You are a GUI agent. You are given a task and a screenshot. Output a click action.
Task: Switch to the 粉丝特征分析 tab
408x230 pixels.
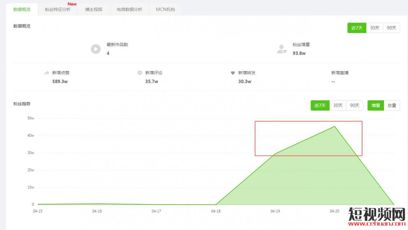click(58, 10)
